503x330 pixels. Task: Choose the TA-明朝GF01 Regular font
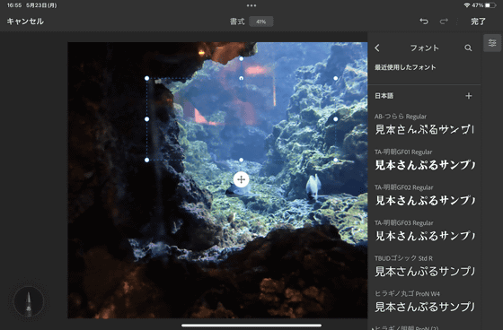point(424,161)
